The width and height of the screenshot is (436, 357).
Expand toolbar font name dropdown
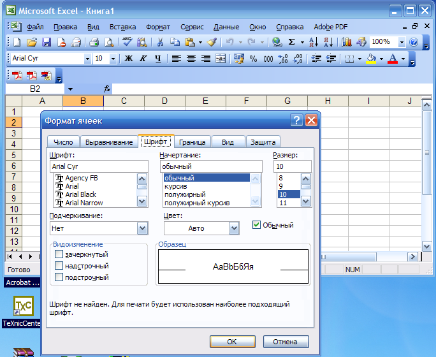(x=87, y=59)
